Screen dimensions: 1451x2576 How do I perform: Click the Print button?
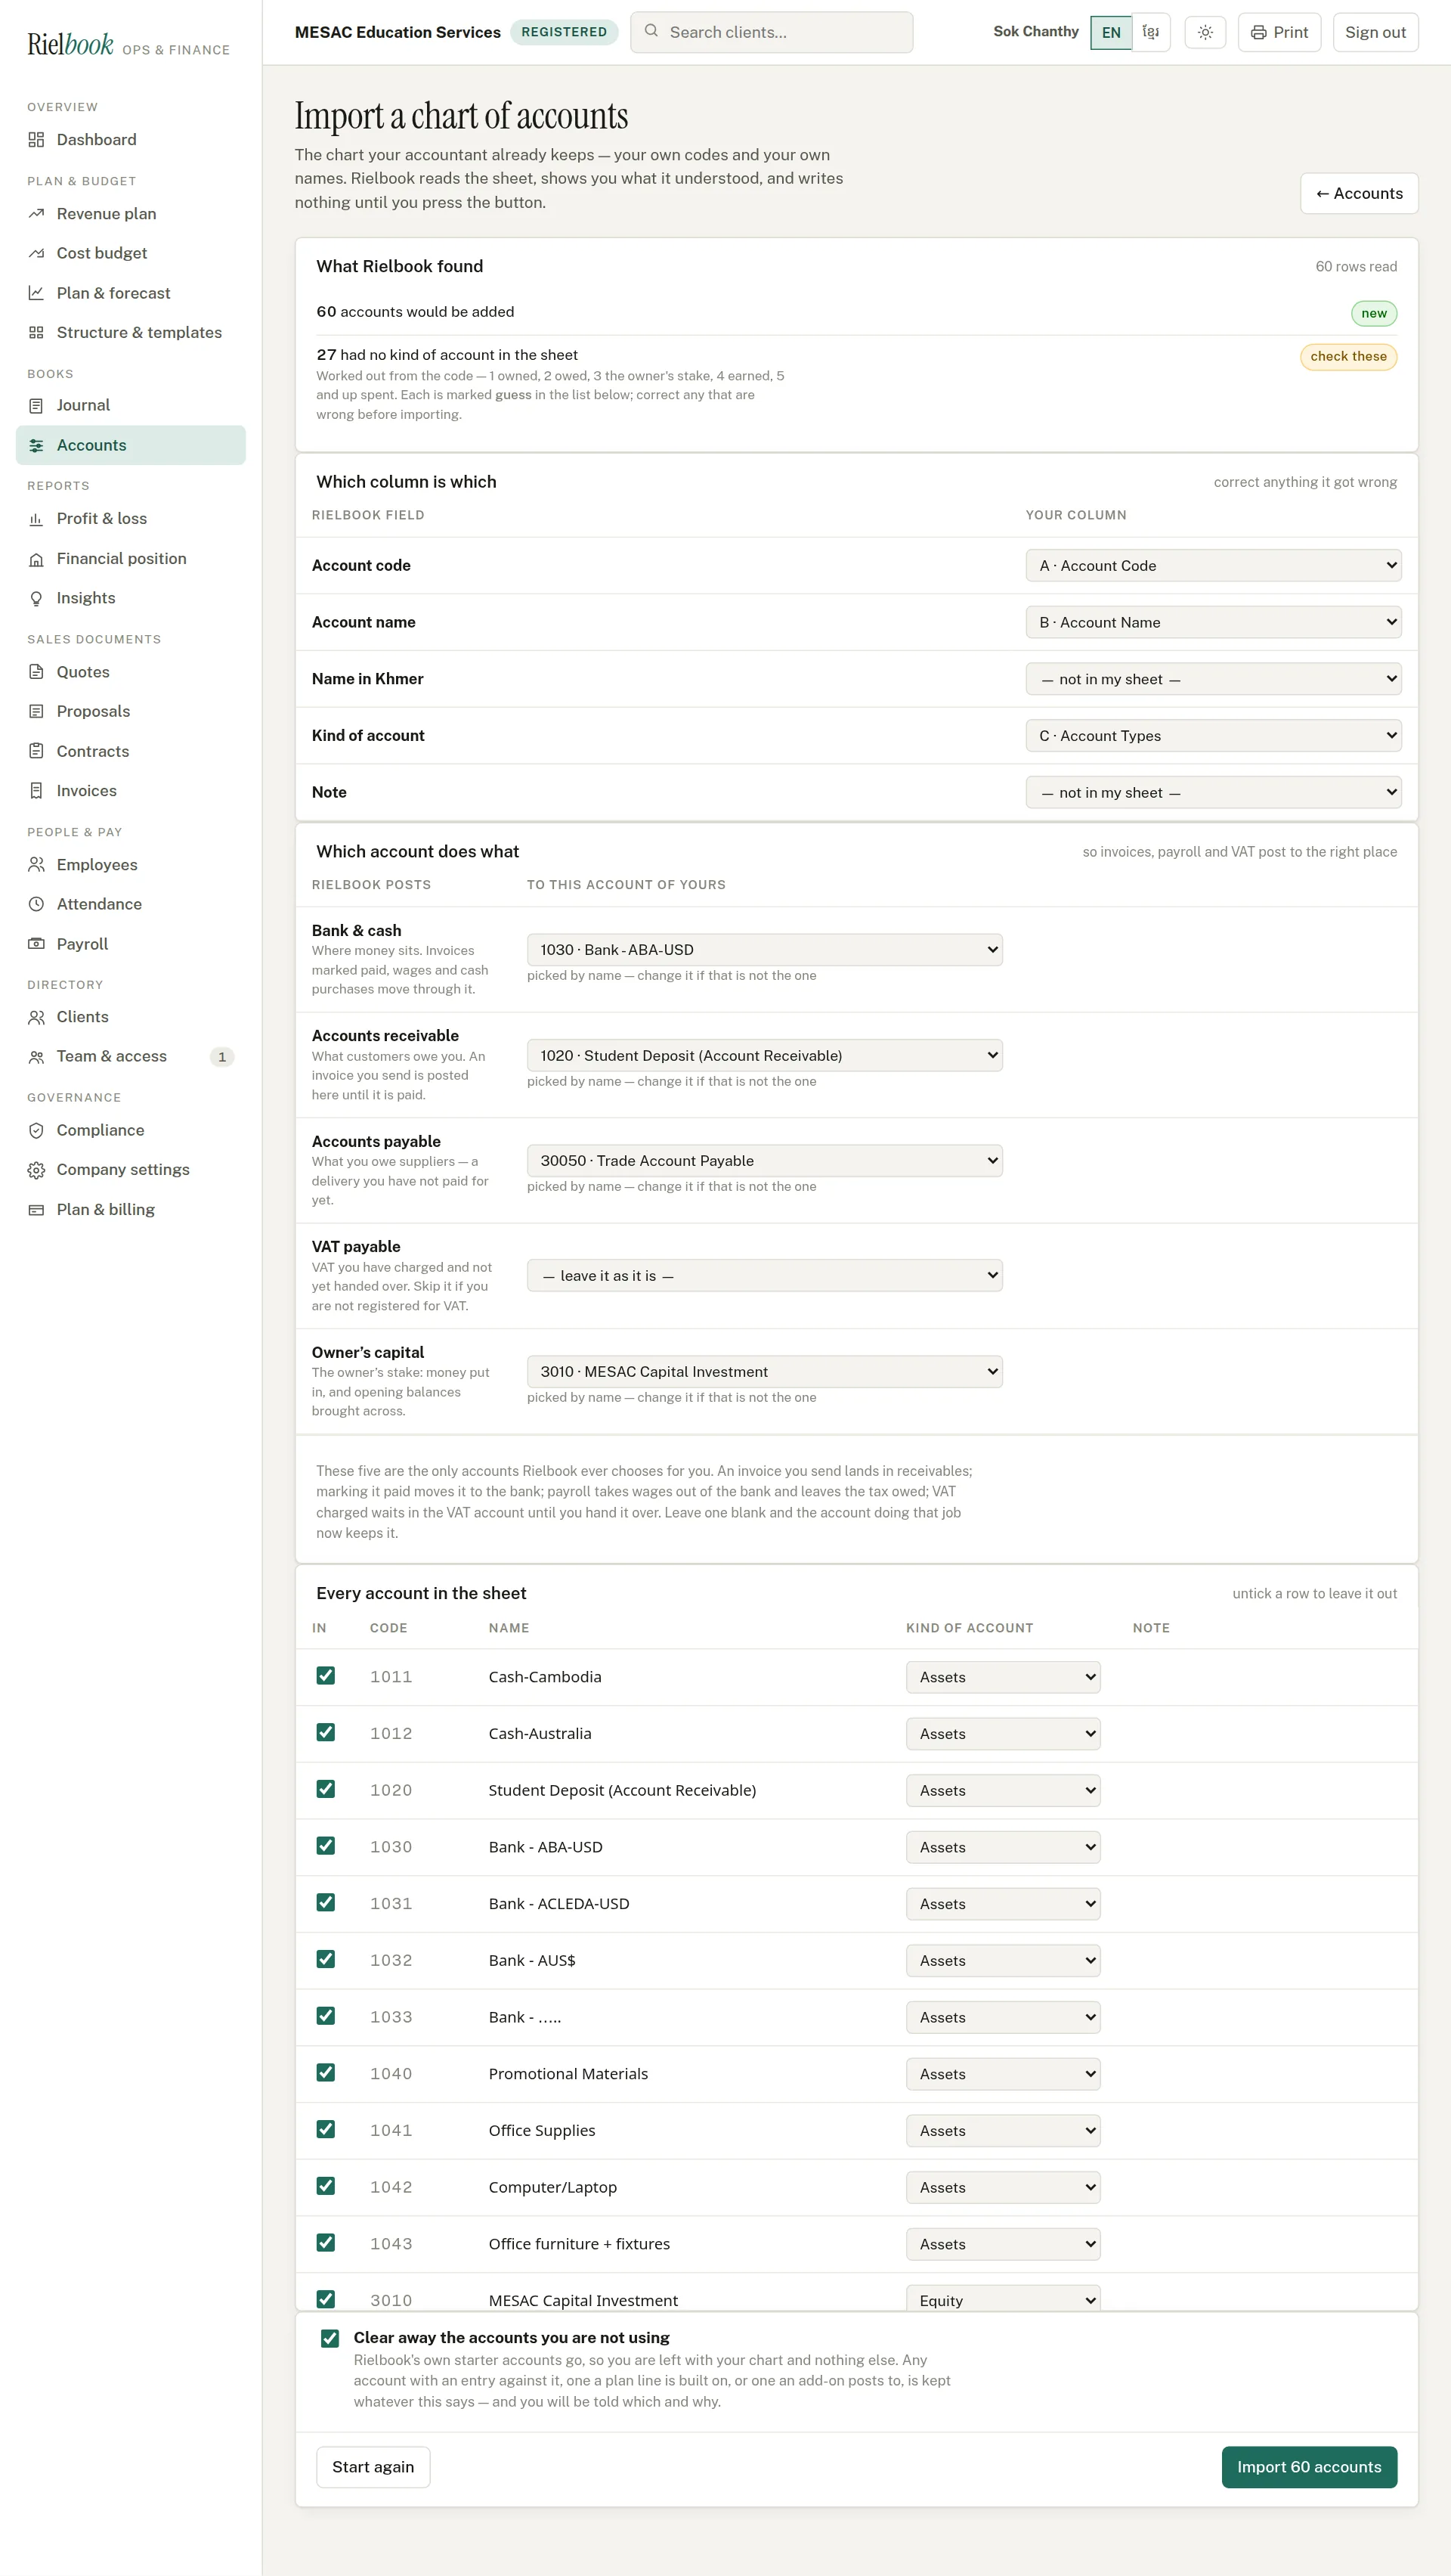pos(1279,32)
